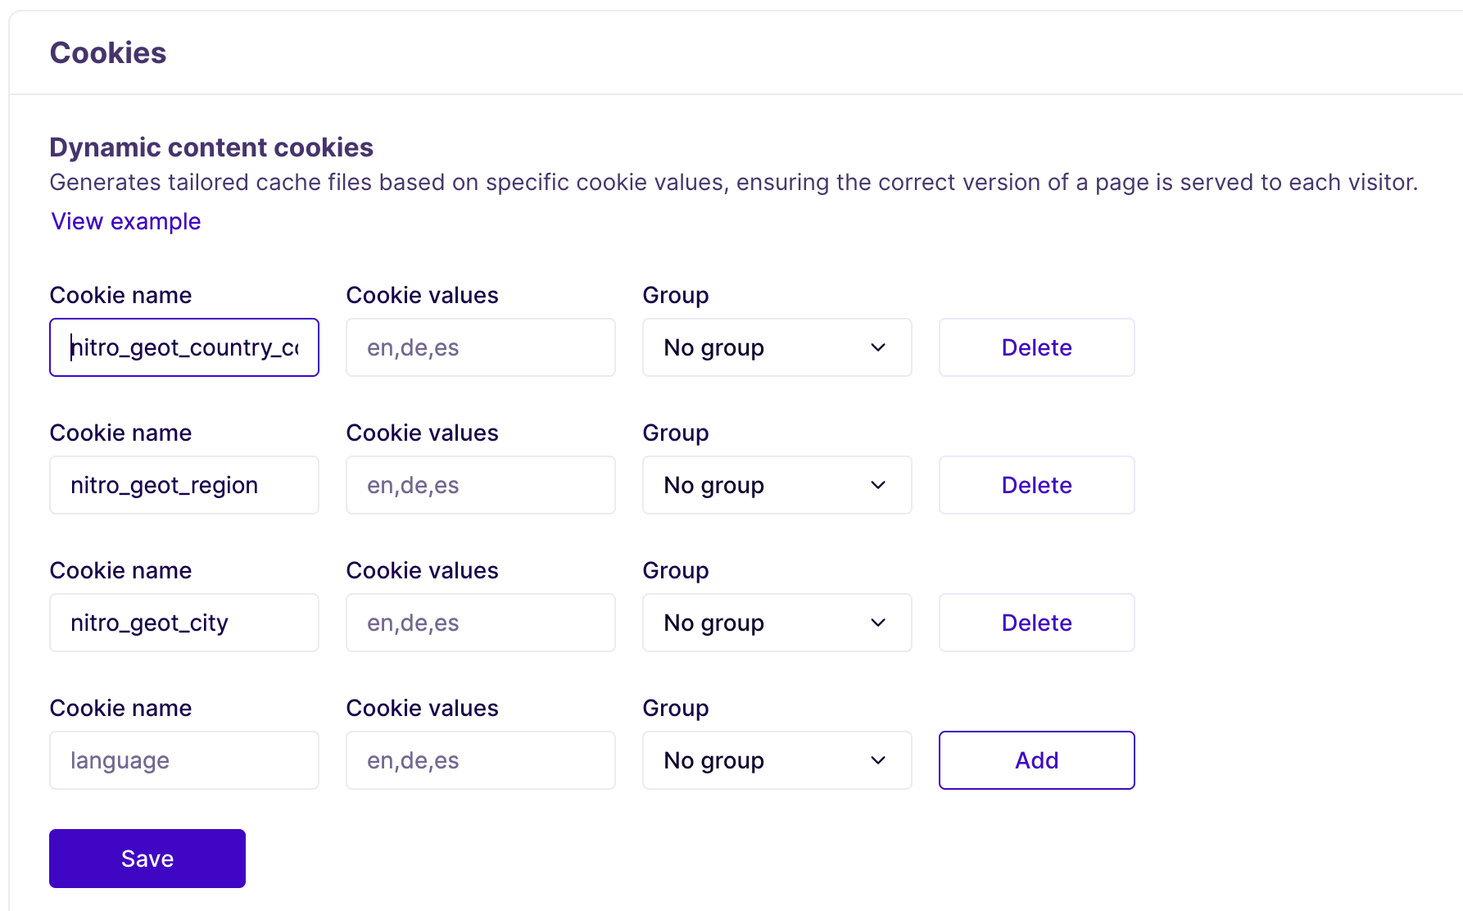Open the No group dropdown for nitro_geot_city
This screenshot has width=1463, height=911.
click(x=776, y=623)
